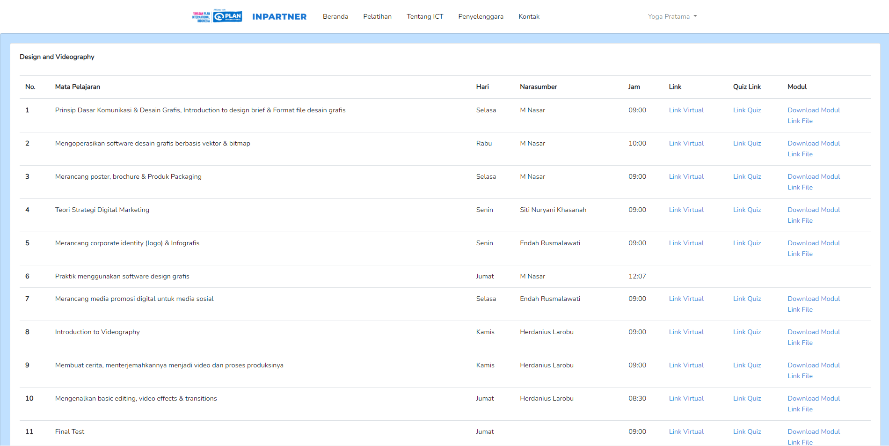Open Link Quiz for lesson 2
The height and width of the screenshot is (446, 889).
coord(747,143)
